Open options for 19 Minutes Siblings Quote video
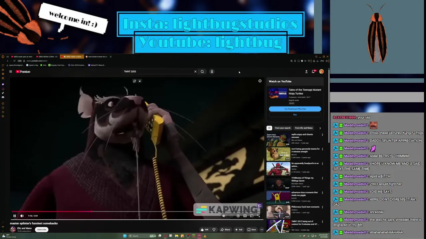The height and width of the screenshot is (239, 426). point(322,178)
